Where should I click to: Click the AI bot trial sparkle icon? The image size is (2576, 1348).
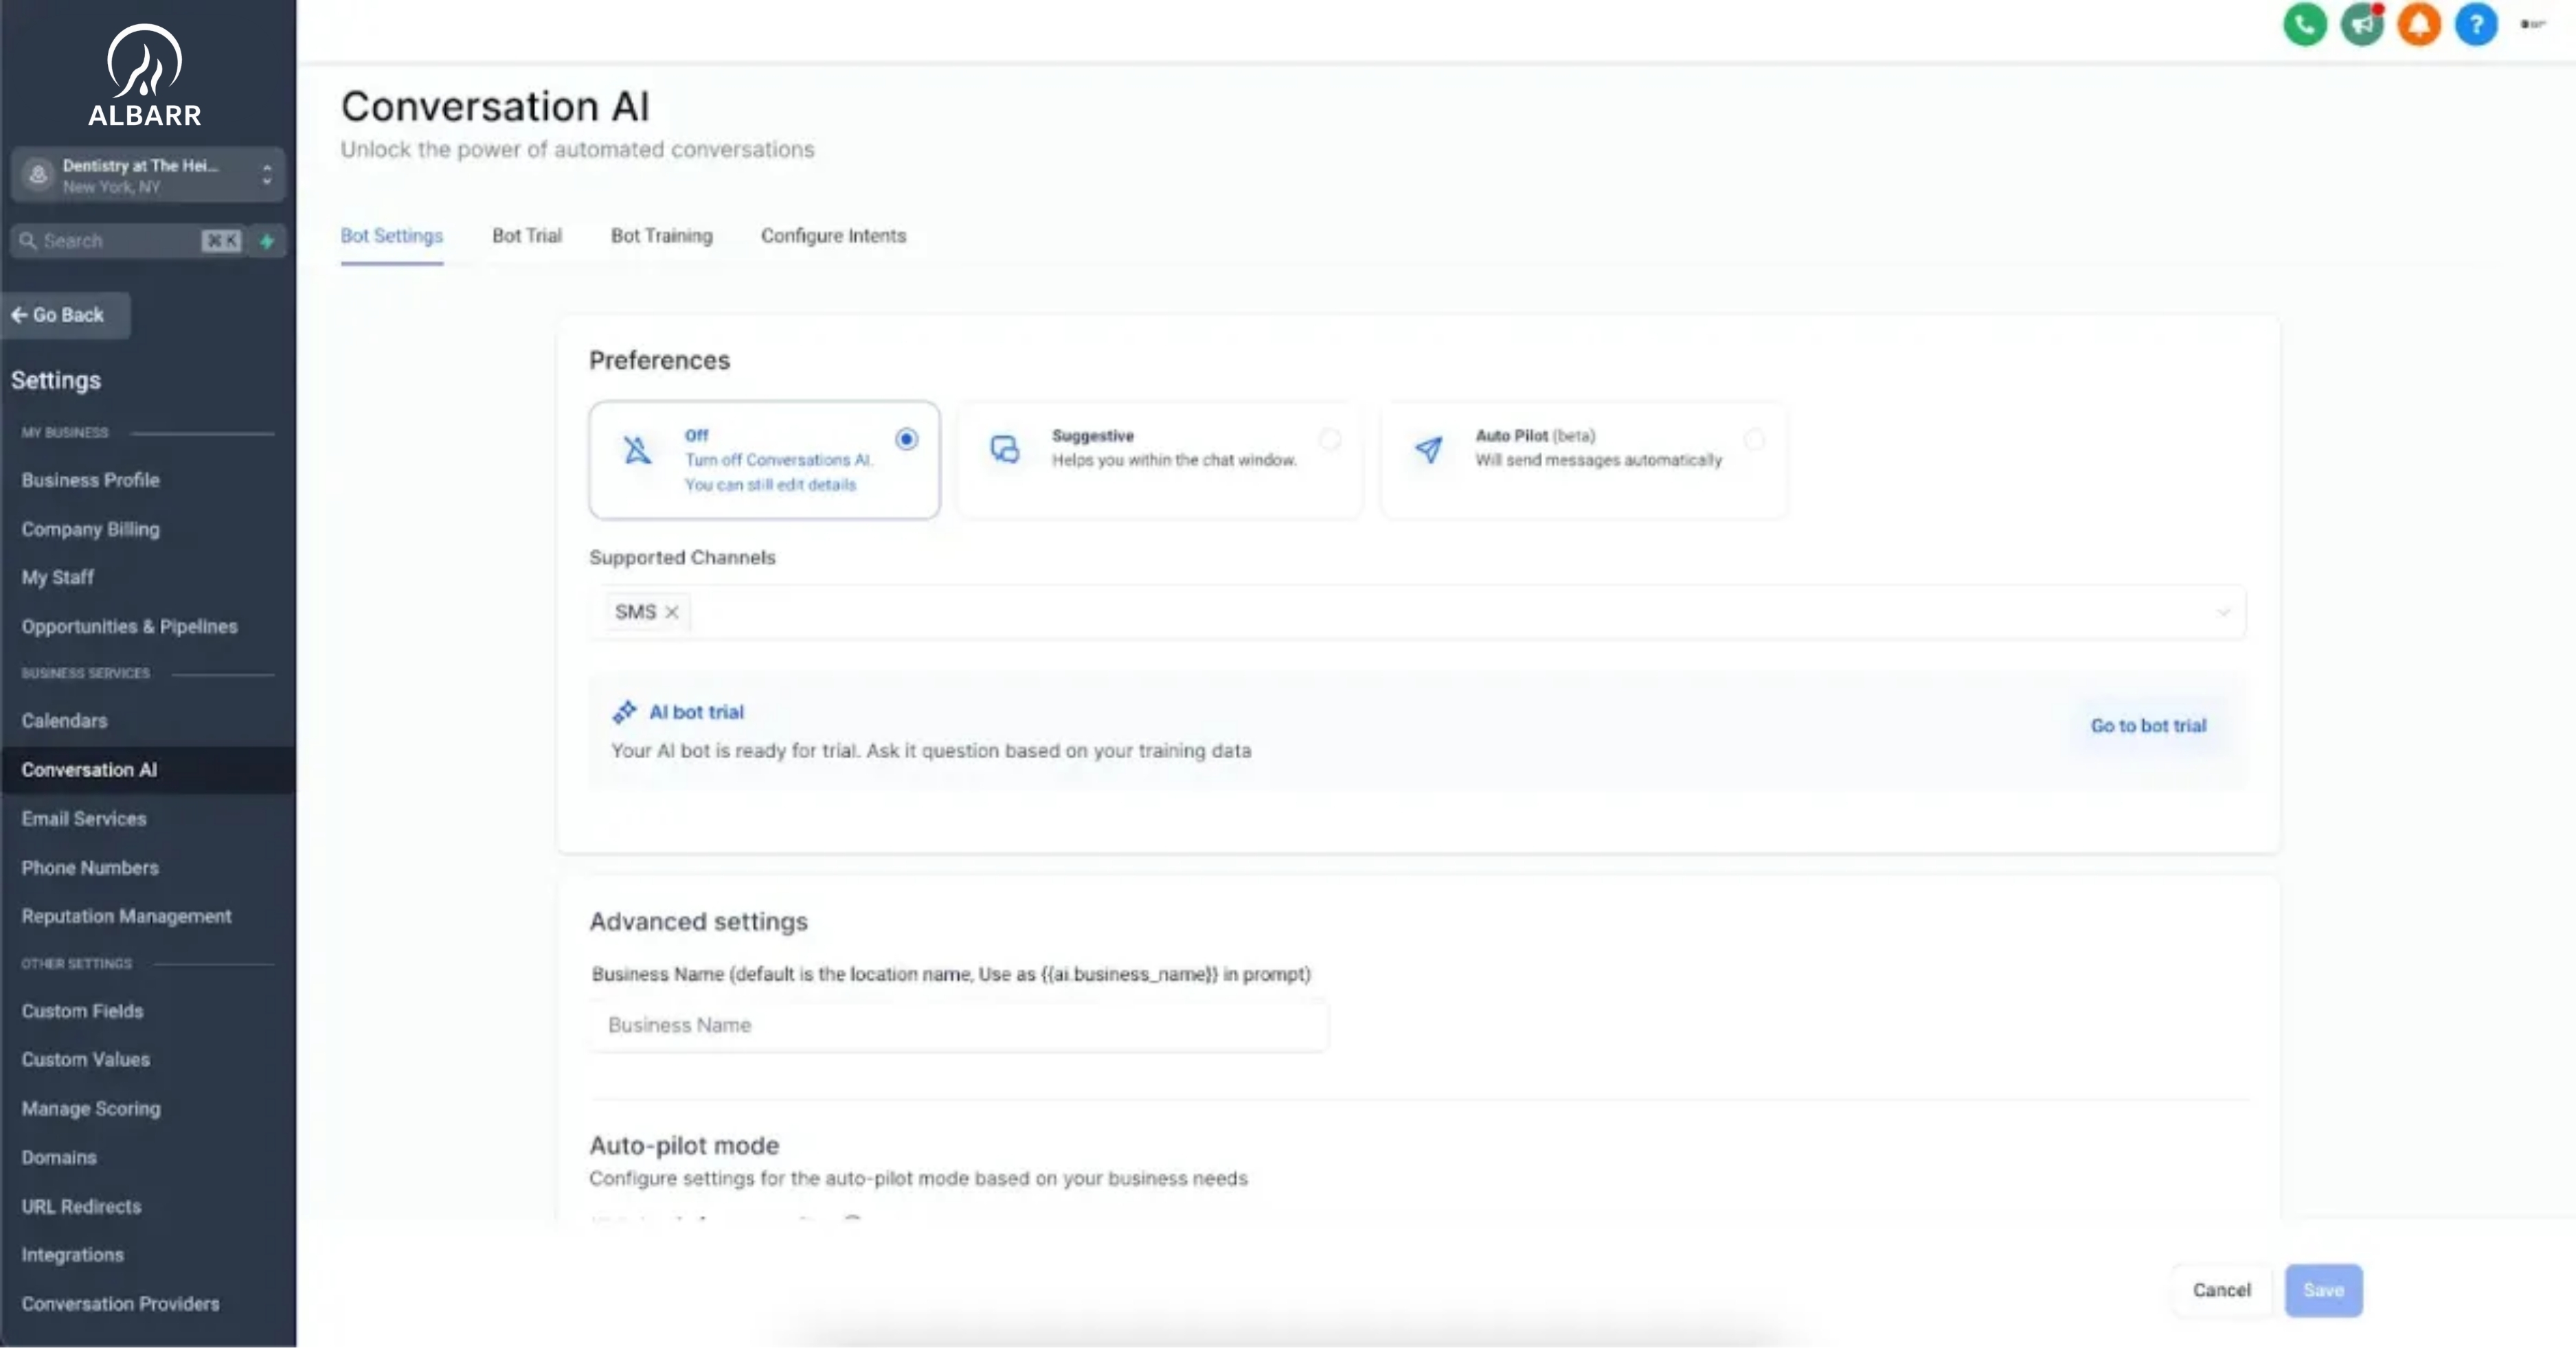(624, 712)
